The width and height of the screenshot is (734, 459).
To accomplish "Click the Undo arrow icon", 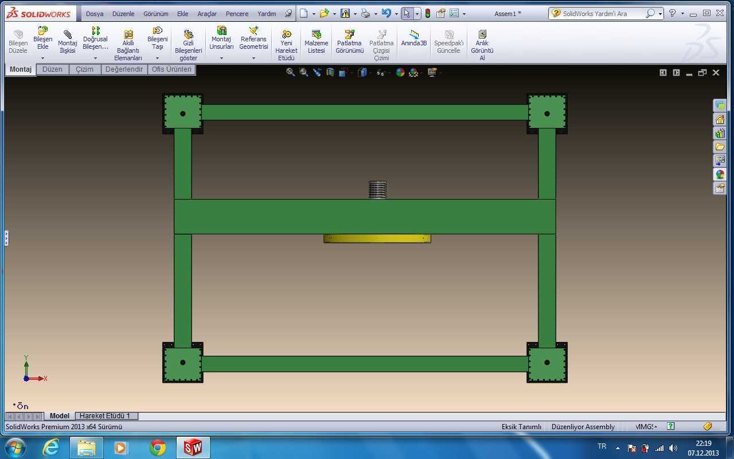I will pyautogui.click(x=386, y=13).
